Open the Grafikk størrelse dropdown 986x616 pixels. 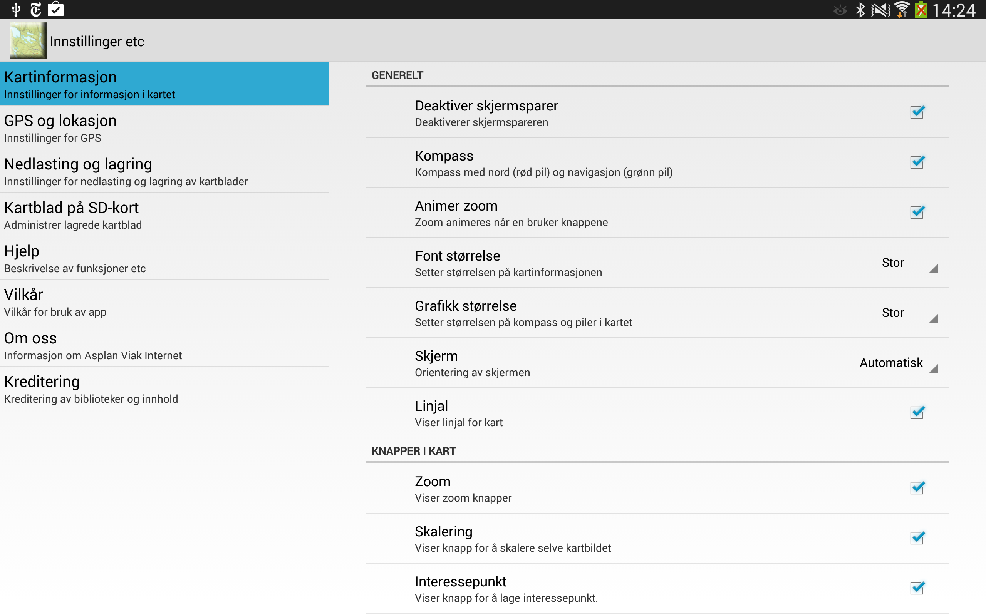click(x=907, y=313)
